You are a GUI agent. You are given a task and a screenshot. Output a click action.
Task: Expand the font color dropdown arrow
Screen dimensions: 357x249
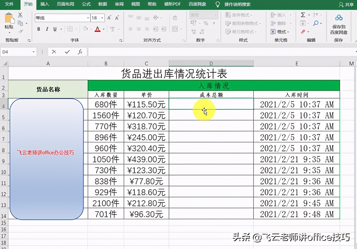pos(104,29)
